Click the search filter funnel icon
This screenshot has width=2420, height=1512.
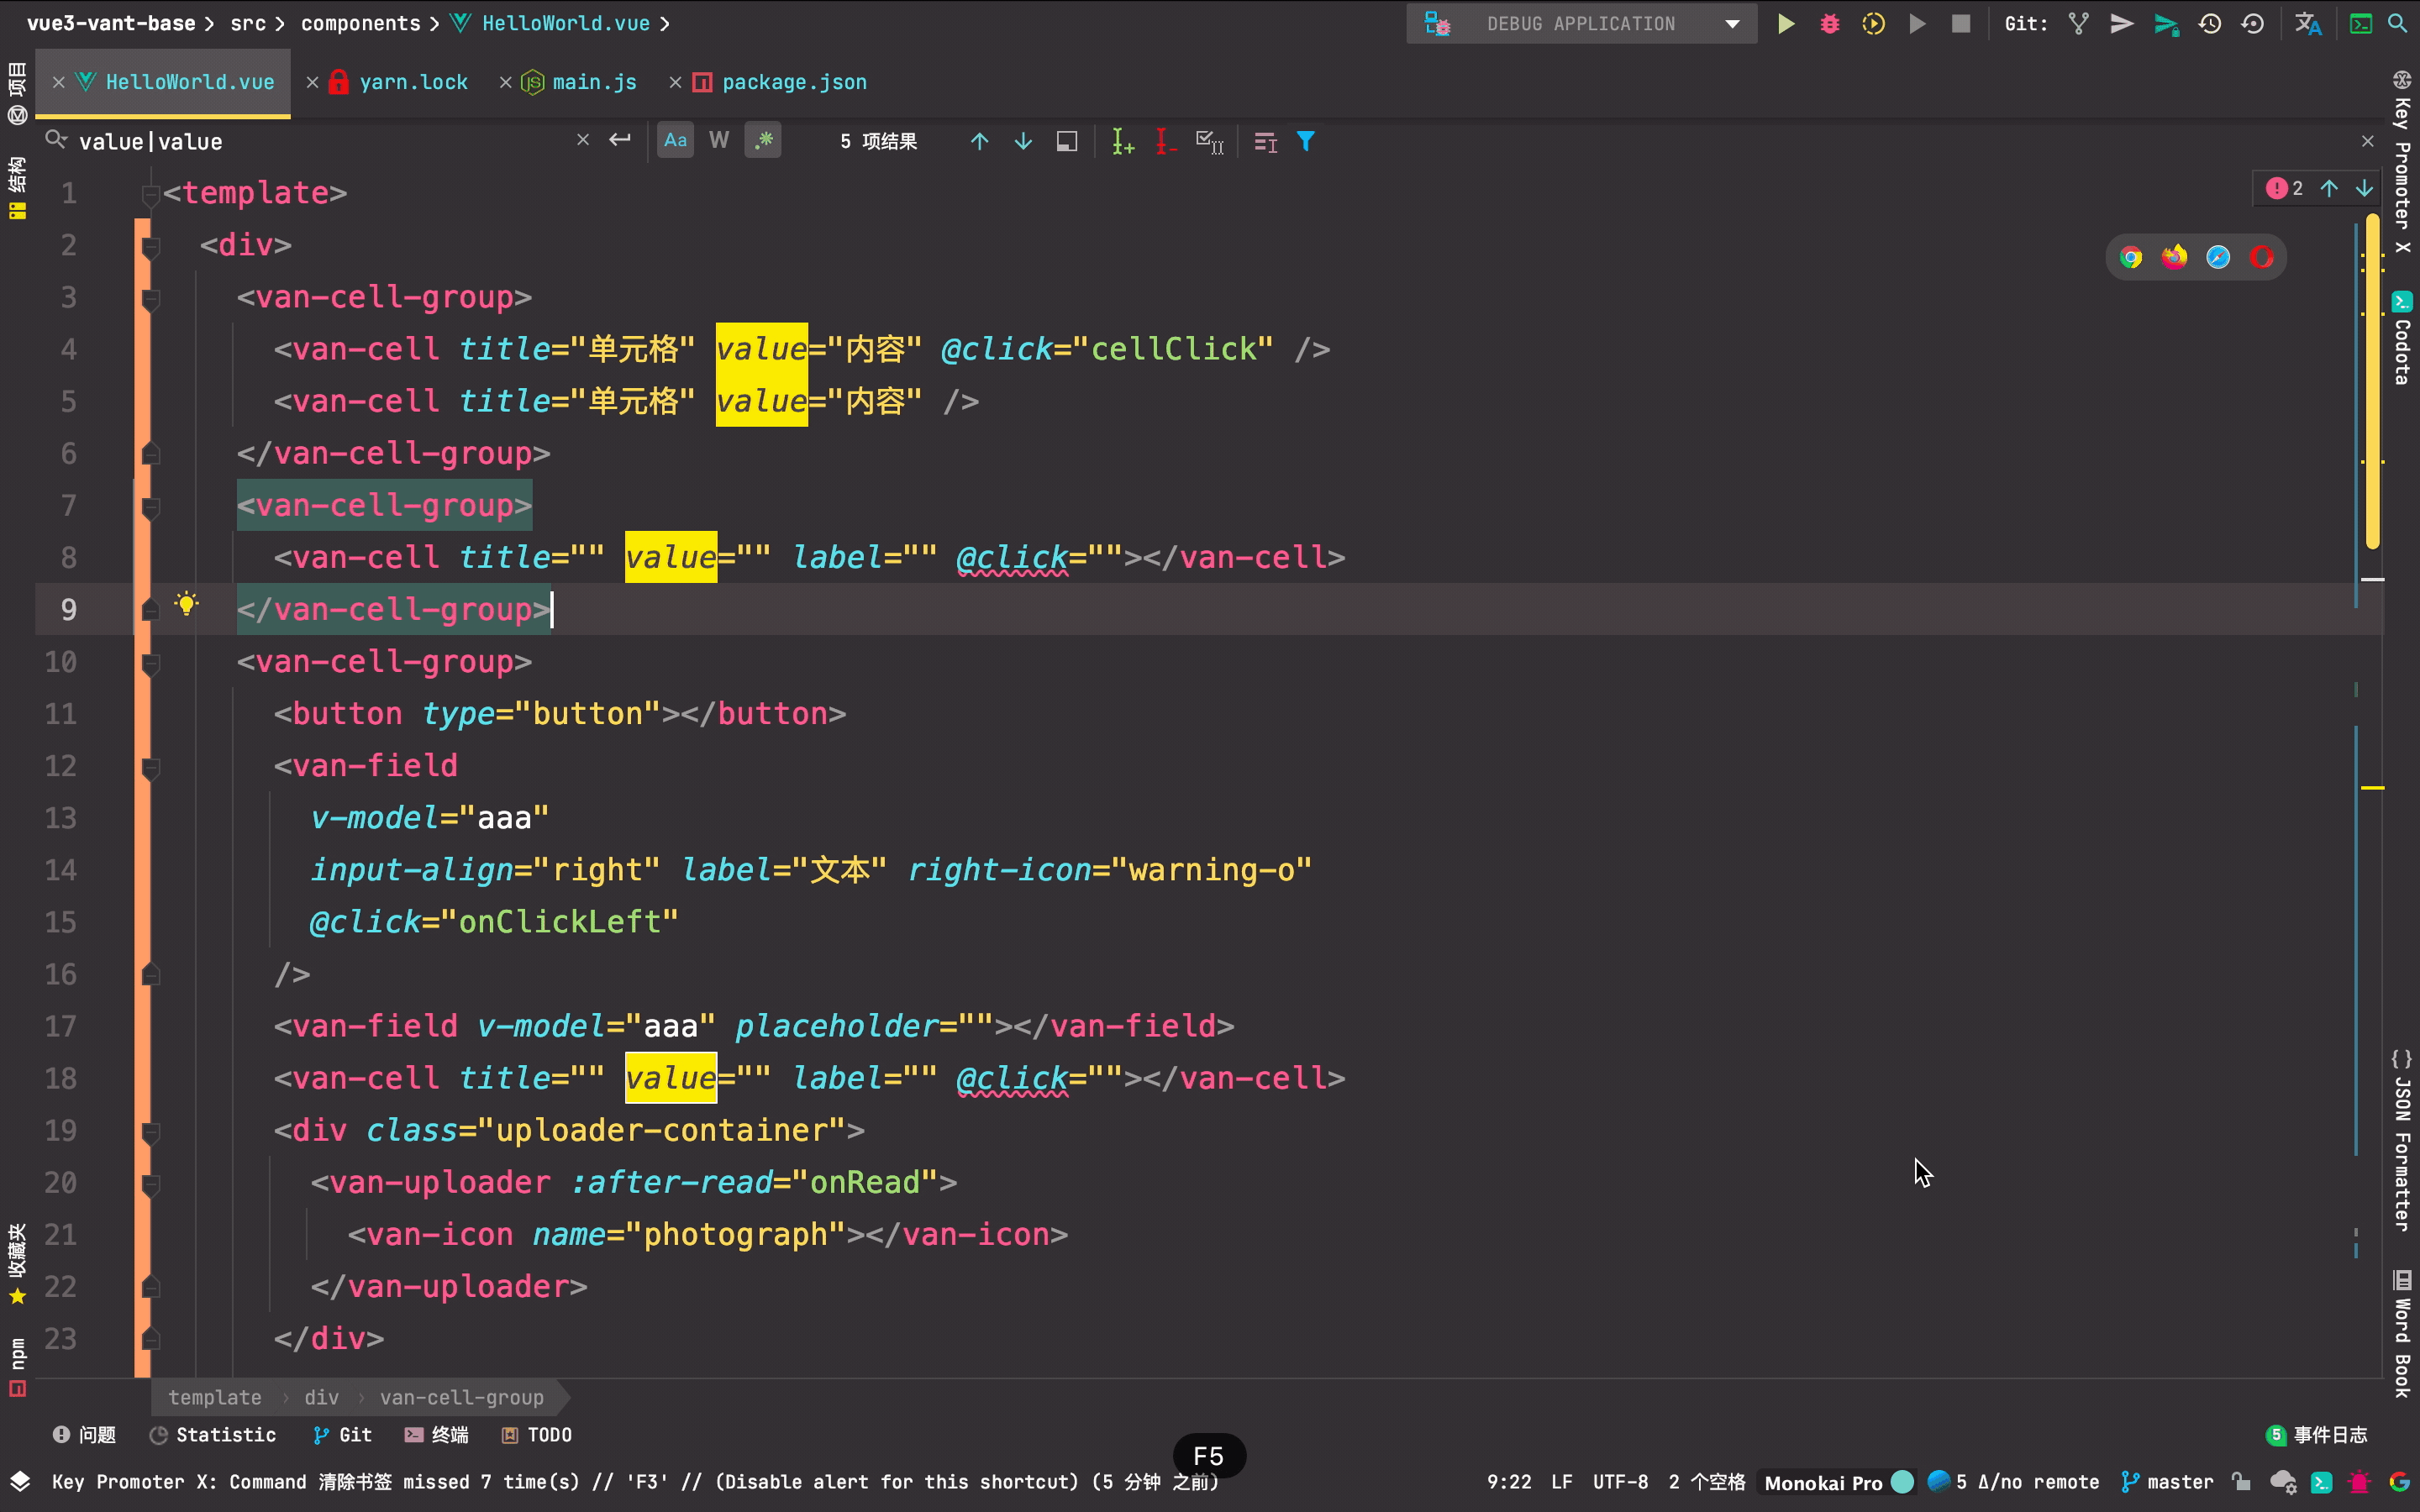click(1305, 142)
